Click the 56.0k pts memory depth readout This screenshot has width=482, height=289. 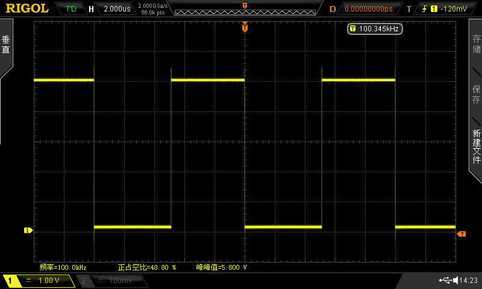[x=153, y=13]
